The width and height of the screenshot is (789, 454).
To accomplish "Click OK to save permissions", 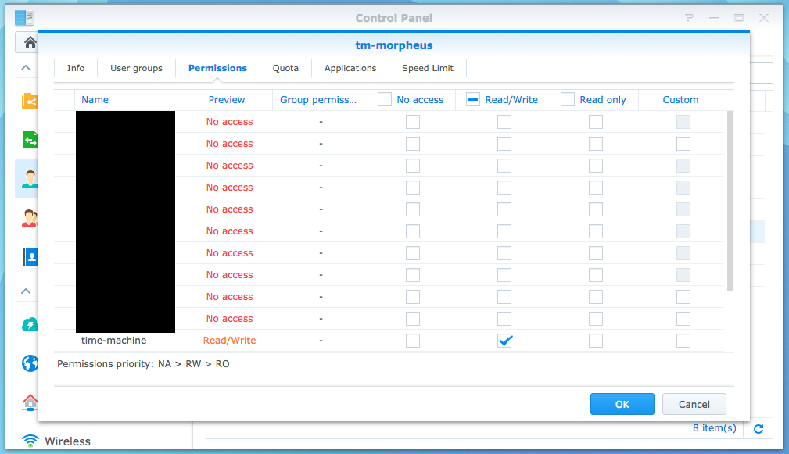I will tap(622, 404).
